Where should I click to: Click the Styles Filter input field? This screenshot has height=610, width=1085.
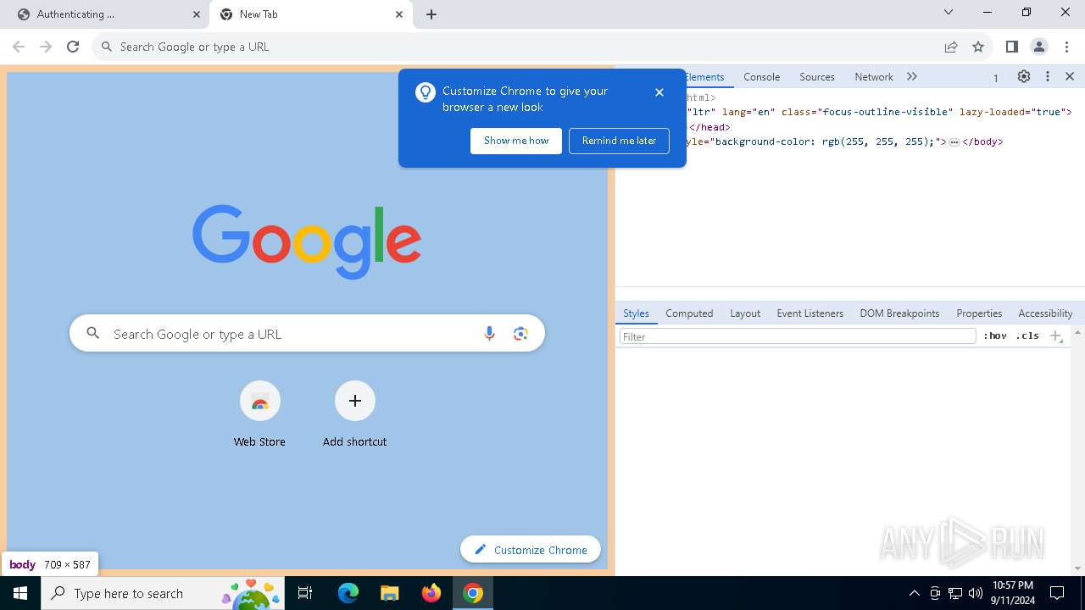click(798, 336)
